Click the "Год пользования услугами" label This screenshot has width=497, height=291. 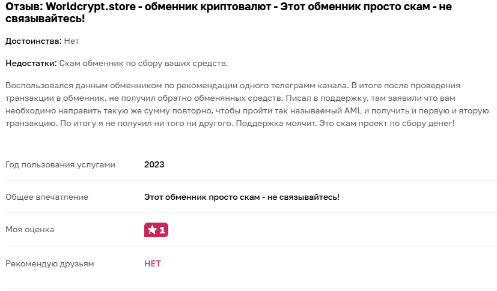point(60,164)
